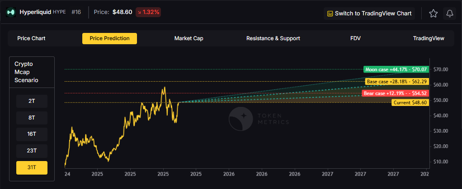Image resolution: width=462 pixels, height=189 pixels.
Task: Select the Price Prediction tab
Action: pos(109,38)
